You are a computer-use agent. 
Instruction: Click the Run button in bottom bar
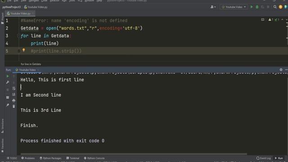point(279,158)
